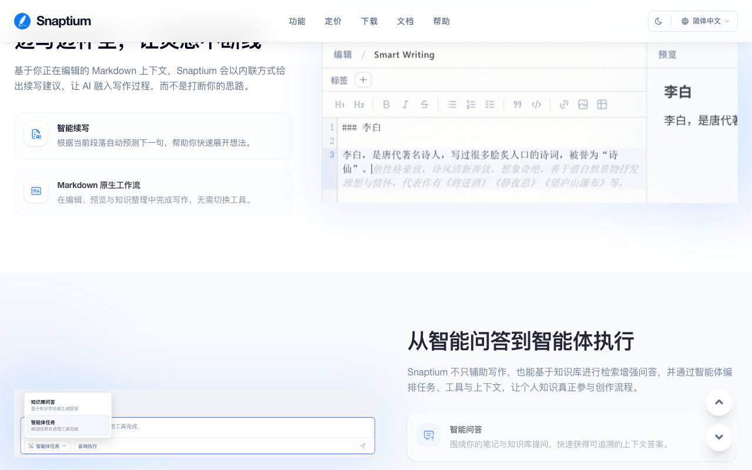This screenshot has height=470, width=752.
Task: Choose 知识库问答 in the mode popup
Action: (x=68, y=405)
